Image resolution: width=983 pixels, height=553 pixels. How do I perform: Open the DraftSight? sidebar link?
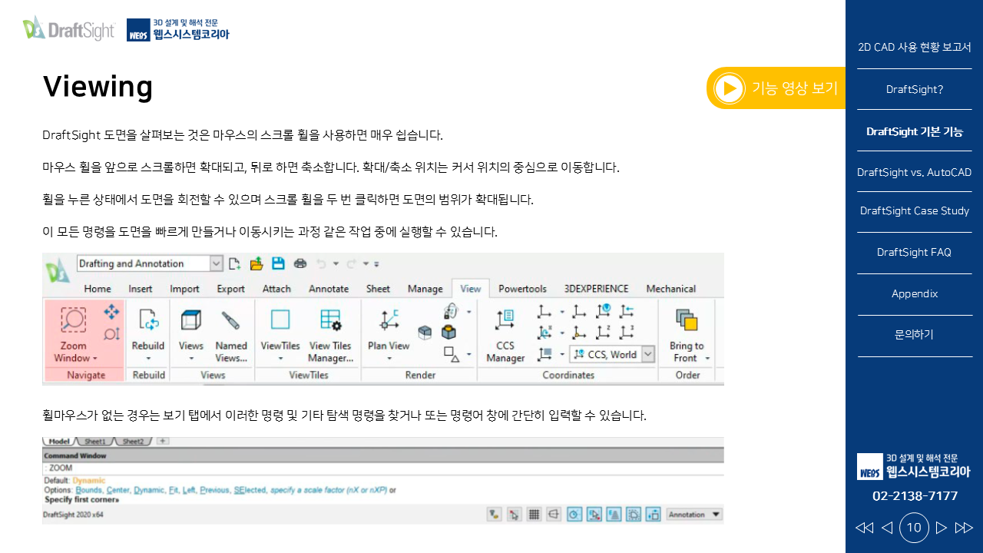pos(915,89)
